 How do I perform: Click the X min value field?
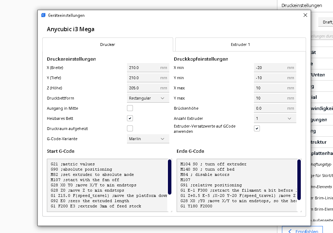tap(270, 68)
